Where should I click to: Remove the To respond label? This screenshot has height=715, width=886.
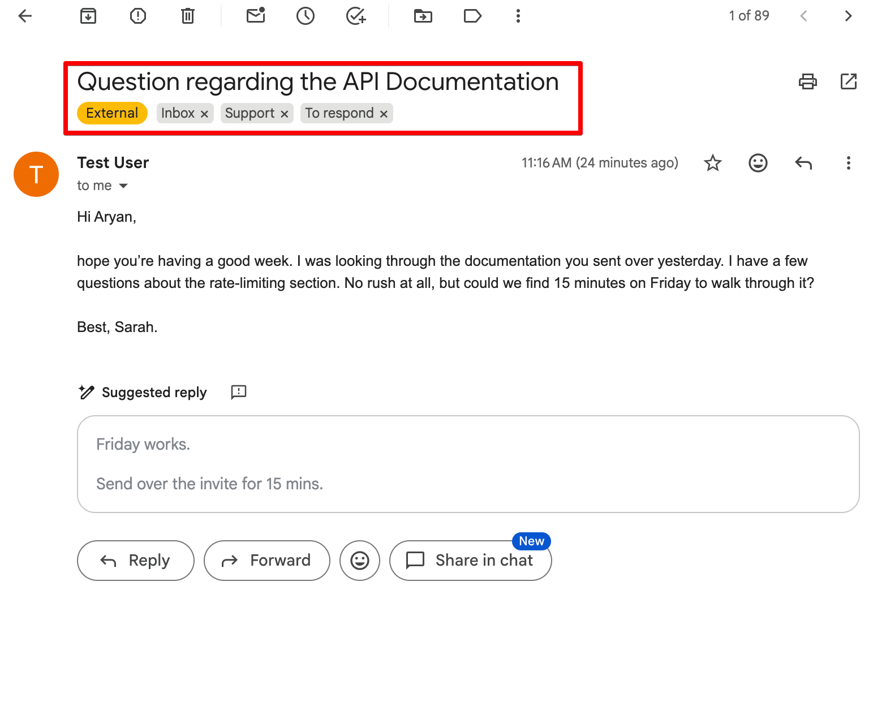(384, 114)
